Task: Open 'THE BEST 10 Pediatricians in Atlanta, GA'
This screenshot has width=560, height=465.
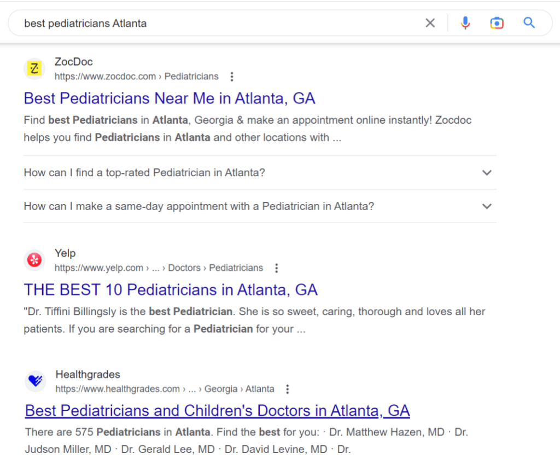Action: coord(170,289)
